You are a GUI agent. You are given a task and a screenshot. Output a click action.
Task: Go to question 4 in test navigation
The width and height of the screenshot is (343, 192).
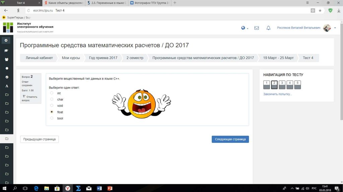click(x=290, y=85)
